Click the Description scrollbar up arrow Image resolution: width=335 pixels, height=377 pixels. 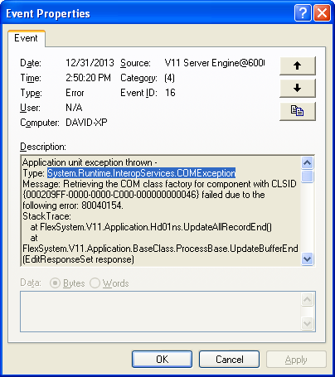tap(308, 162)
